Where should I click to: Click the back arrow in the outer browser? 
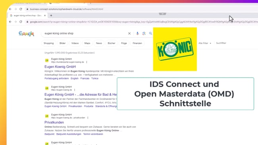coord(10,9)
